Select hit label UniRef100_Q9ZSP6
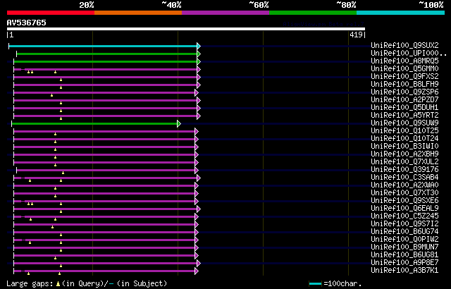Viewport: 451px width, 289px height. [x=404, y=92]
